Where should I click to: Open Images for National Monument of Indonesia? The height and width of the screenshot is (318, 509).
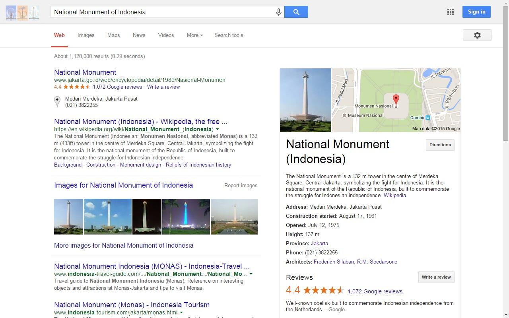tap(123, 185)
